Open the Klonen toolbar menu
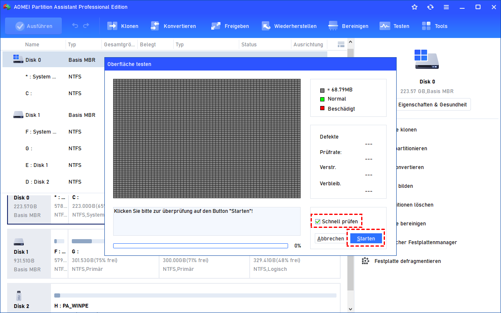Screen dimensions: 501x313 pos(123,26)
